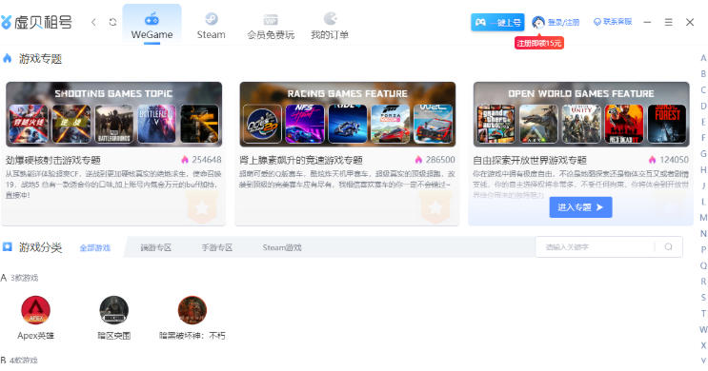Jump to letter X in index
708x371 pixels.
703,345
